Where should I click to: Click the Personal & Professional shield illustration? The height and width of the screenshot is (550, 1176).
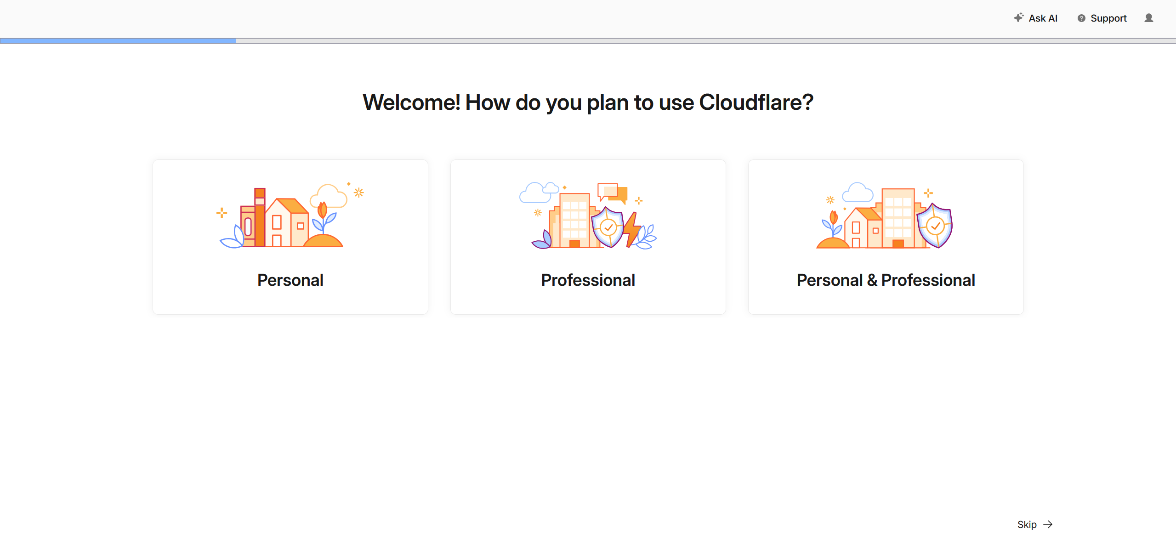point(935,226)
